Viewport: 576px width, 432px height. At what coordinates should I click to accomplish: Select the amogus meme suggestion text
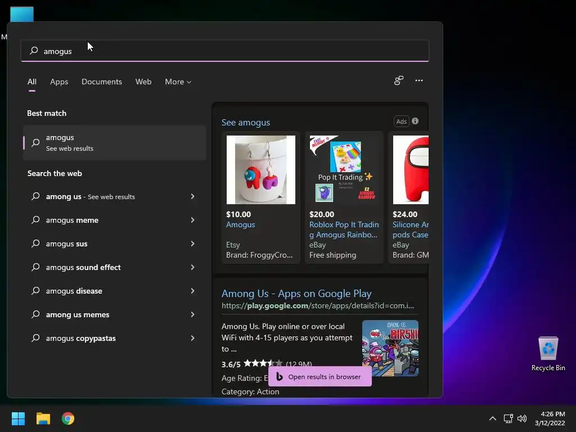[x=72, y=220]
